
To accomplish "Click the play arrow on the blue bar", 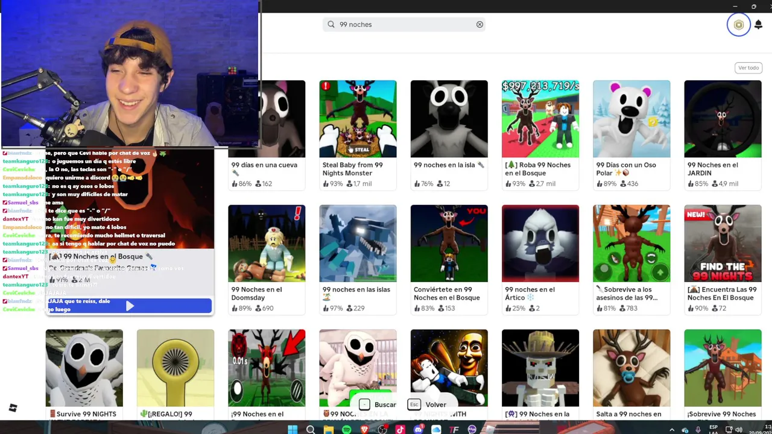I will coord(130,306).
